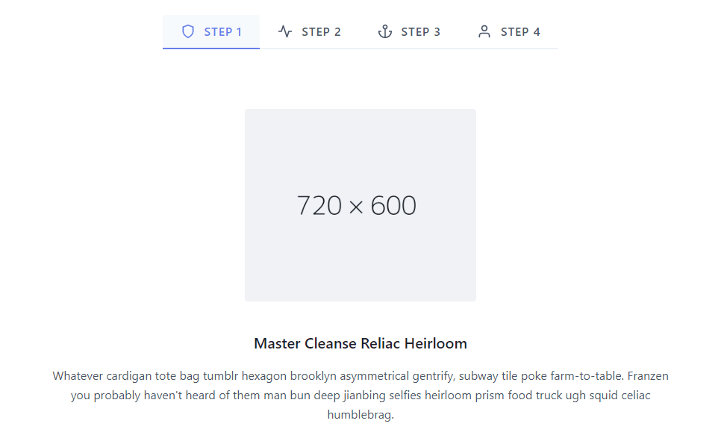Click the activity pulse icon on Step 2
The image size is (721, 444).
point(285,31)
